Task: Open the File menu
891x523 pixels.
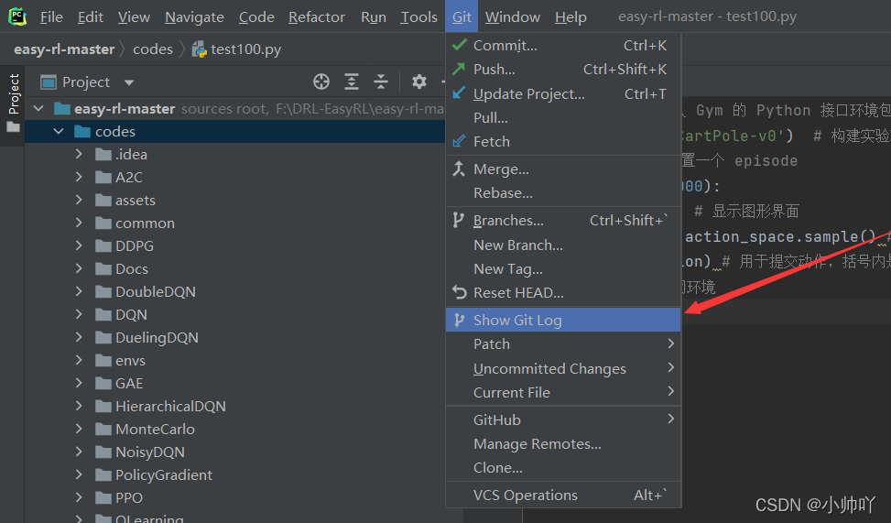Action: [x=51, y=17]
